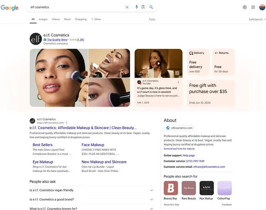Open the Free delivery over $35 card

(x=198, y=62)
